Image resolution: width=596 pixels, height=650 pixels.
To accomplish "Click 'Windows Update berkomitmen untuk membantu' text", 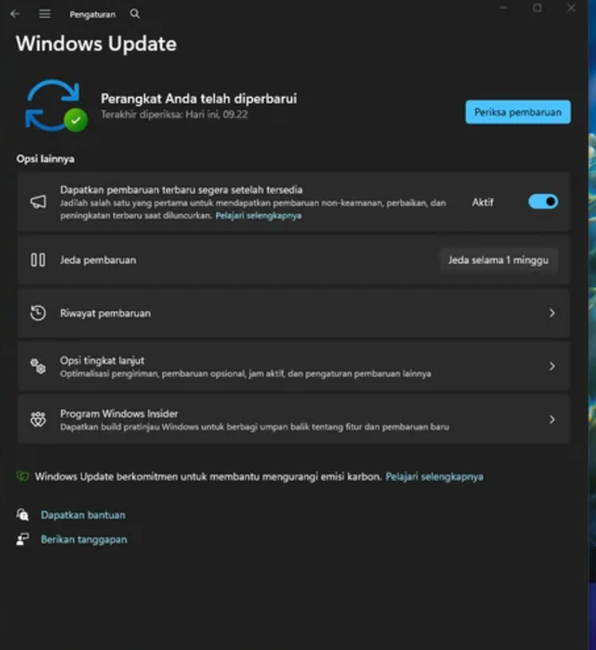I will pos(208,477).
